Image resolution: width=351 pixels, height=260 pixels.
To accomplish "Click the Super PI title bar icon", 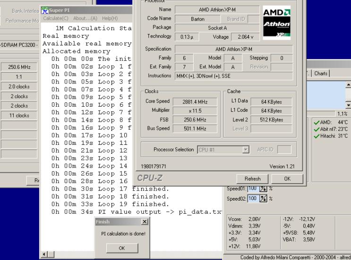I will click(44, 10).
